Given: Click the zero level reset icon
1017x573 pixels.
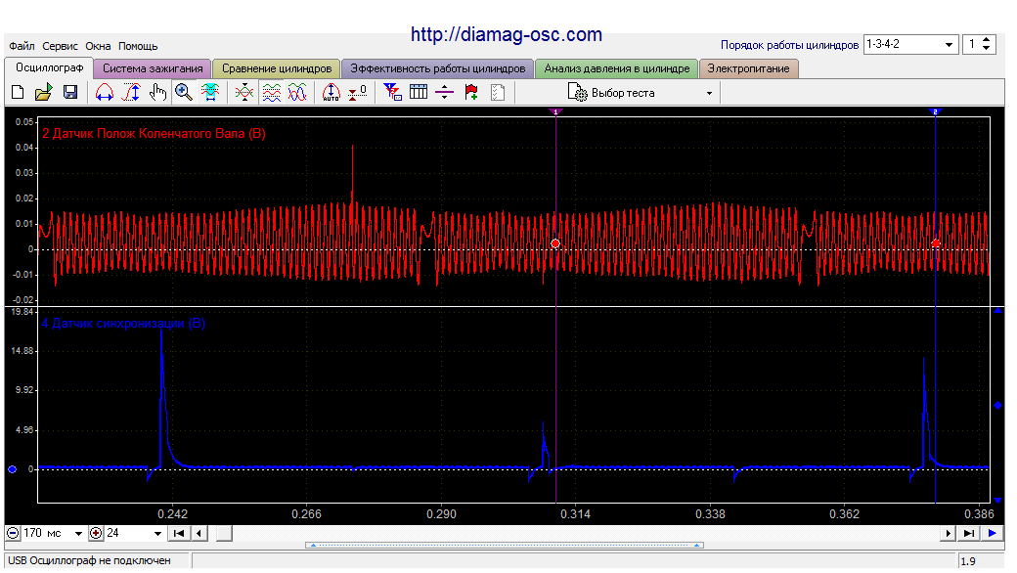Looking at the screenshot, I should pos(357,93).
